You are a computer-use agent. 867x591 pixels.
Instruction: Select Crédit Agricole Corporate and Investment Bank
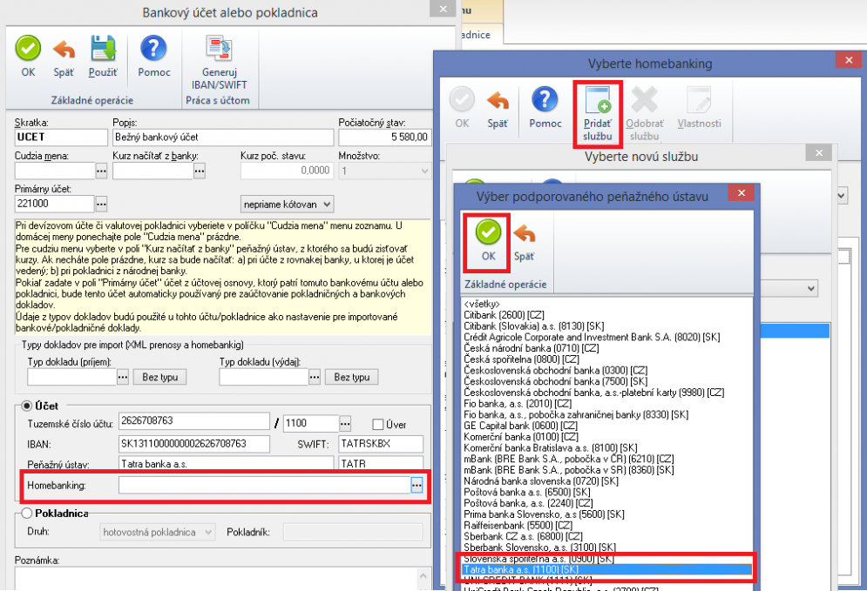pos(592,337)
